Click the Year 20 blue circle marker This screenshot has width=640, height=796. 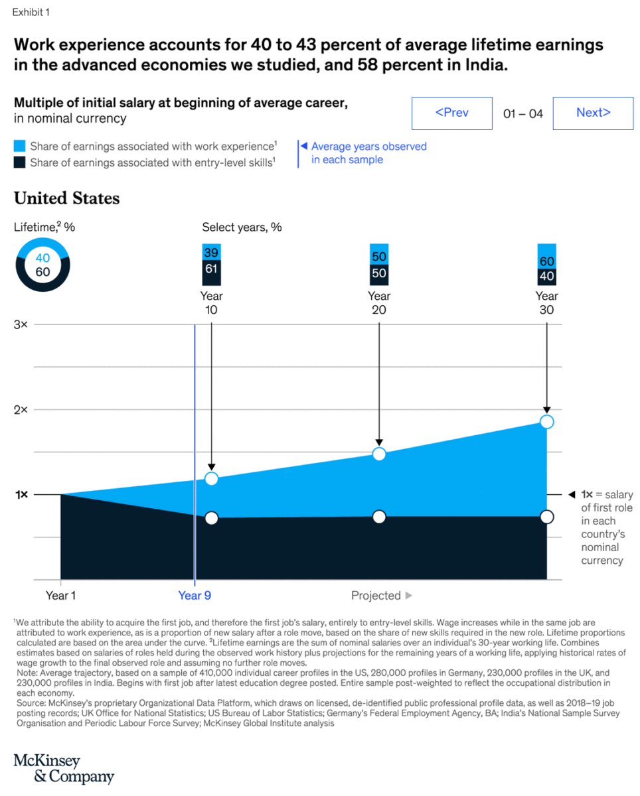(x=379, y=454)
